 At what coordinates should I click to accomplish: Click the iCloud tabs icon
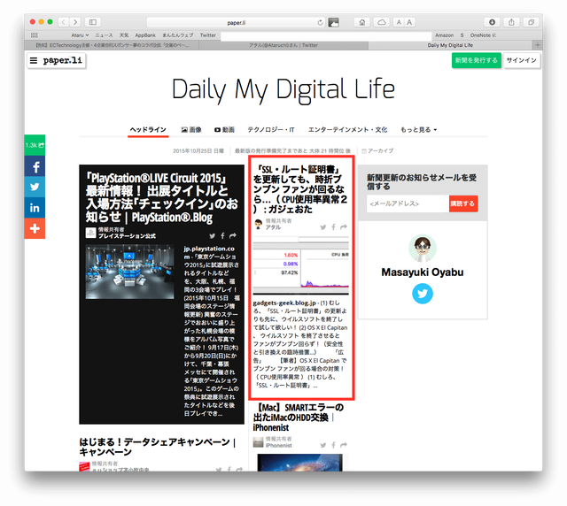pos(382,22)
